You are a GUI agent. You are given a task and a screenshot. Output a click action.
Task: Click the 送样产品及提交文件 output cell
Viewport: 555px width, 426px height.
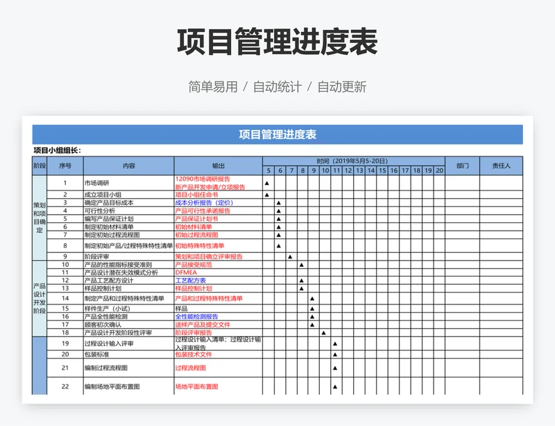[219, 325]
